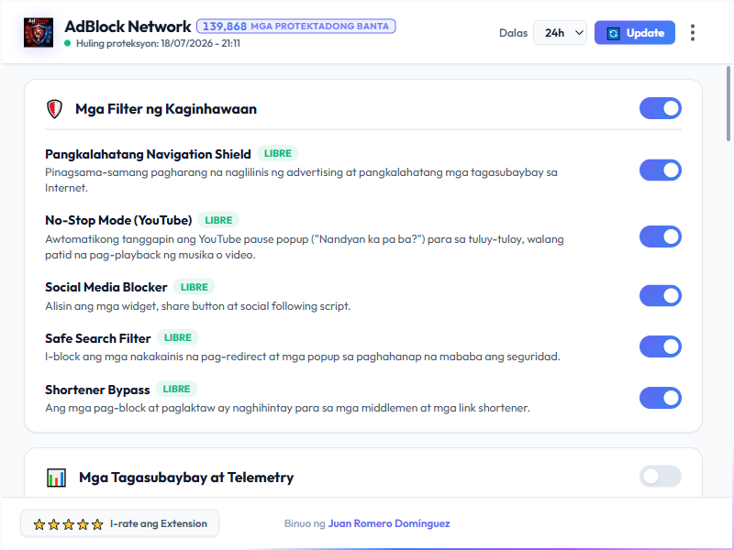Click the Safe Search Filter title

coord(98,338)
